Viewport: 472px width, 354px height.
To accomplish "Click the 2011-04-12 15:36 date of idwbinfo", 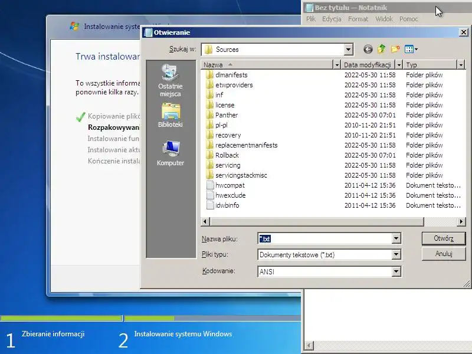I will 370,205.
